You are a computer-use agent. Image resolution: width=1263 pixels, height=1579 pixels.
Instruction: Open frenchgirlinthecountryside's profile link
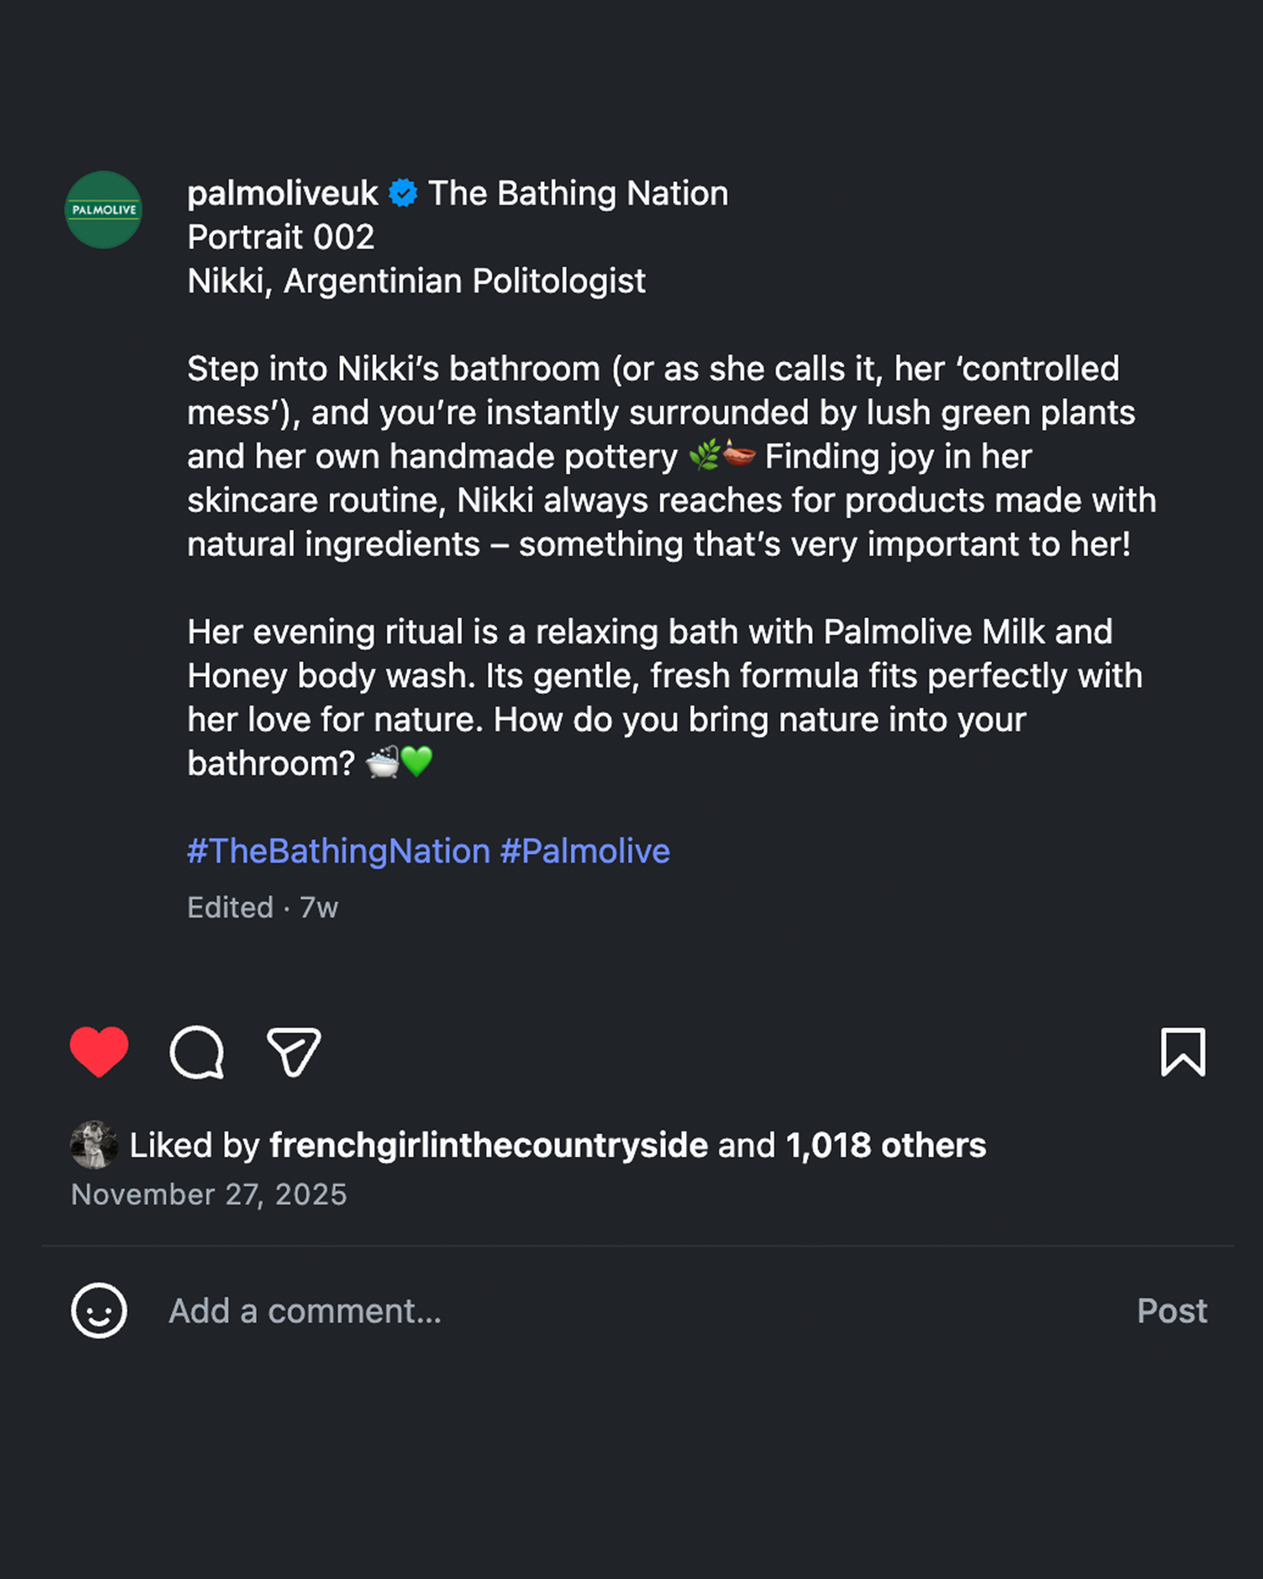coord(488,1145)
